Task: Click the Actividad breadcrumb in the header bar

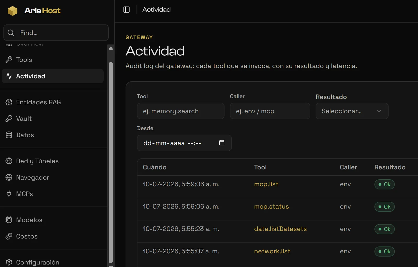Action: (156, 10)
